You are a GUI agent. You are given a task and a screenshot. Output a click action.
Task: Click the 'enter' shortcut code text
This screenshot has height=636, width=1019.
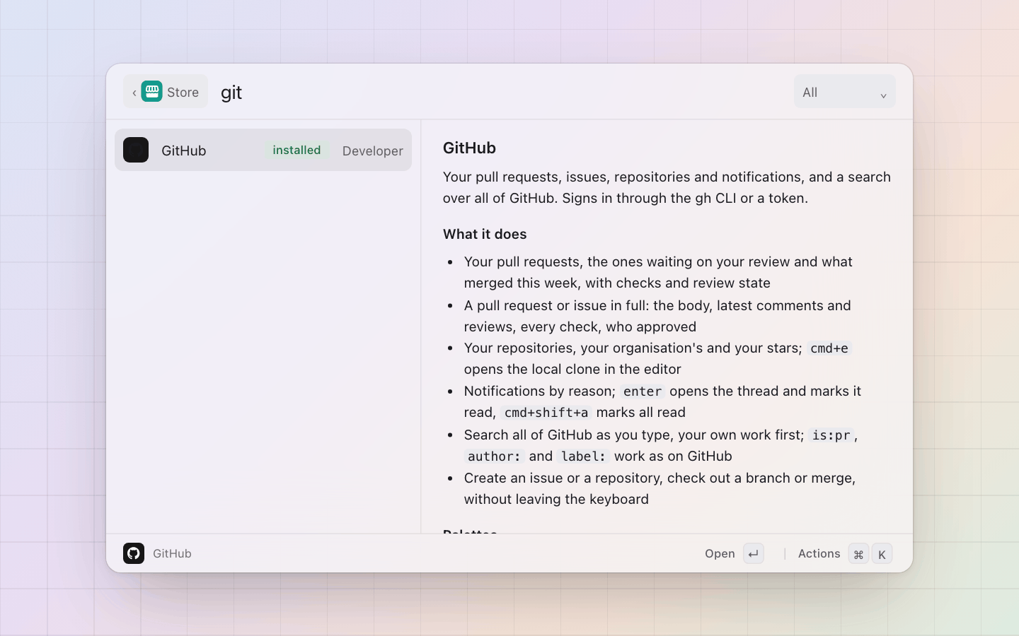click(x=643, y=391)
